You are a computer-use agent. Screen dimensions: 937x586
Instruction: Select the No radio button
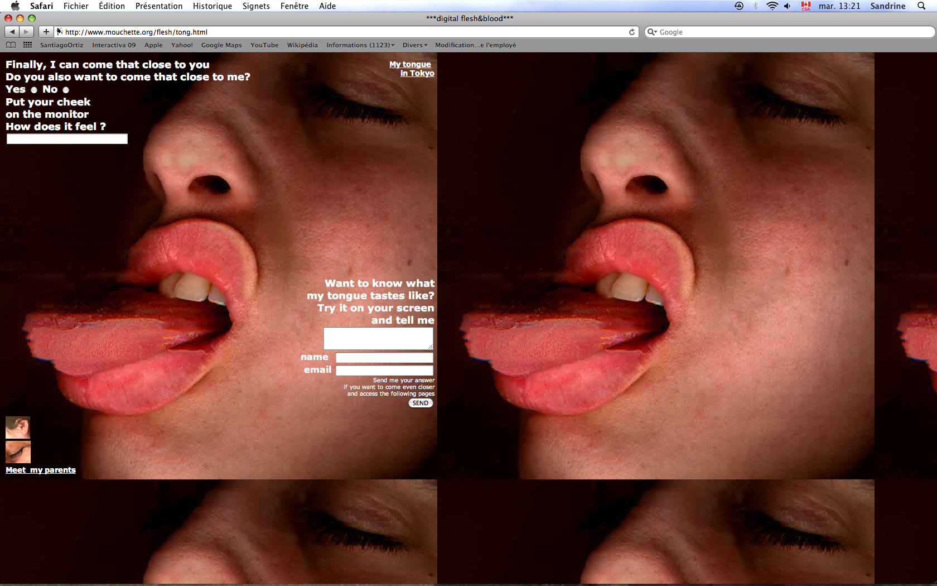pos(66,90)
